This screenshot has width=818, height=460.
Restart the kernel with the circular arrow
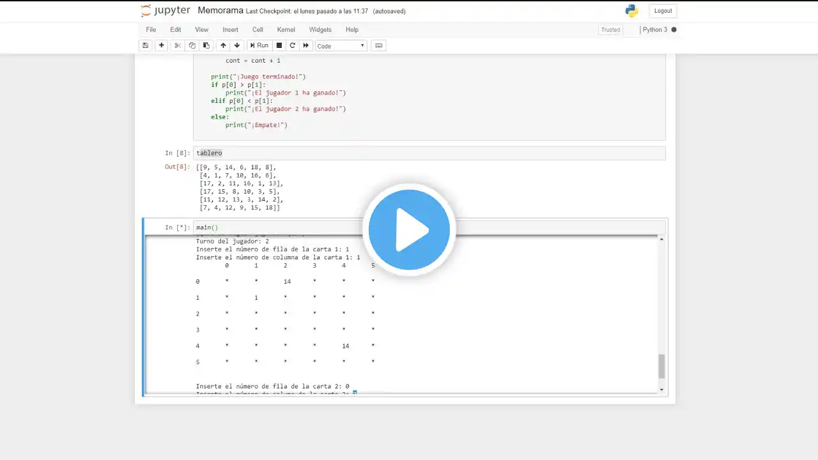(x=293, y=45)
